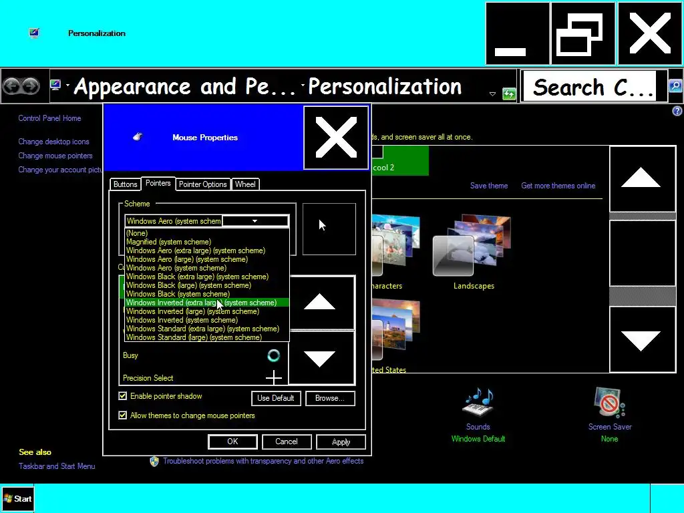Click Appearance and Personalization breadcrumb

pos(185,86)
